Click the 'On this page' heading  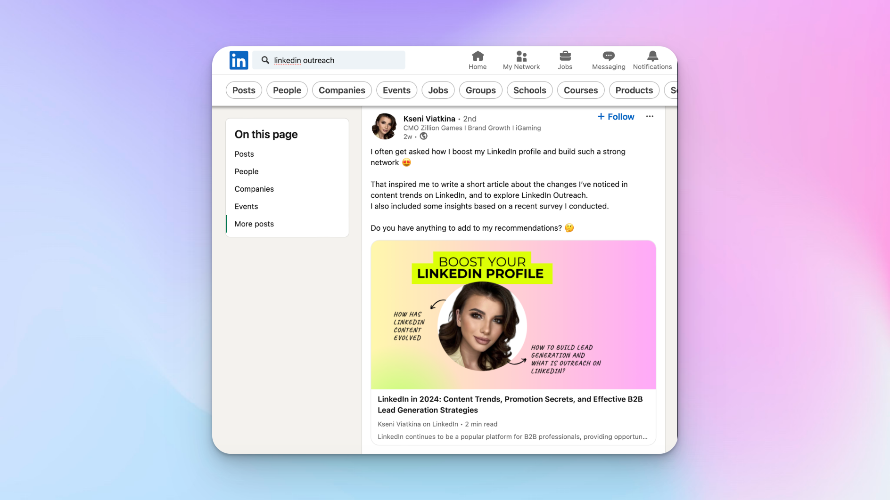pyautogui.click(x=266, y=134)
